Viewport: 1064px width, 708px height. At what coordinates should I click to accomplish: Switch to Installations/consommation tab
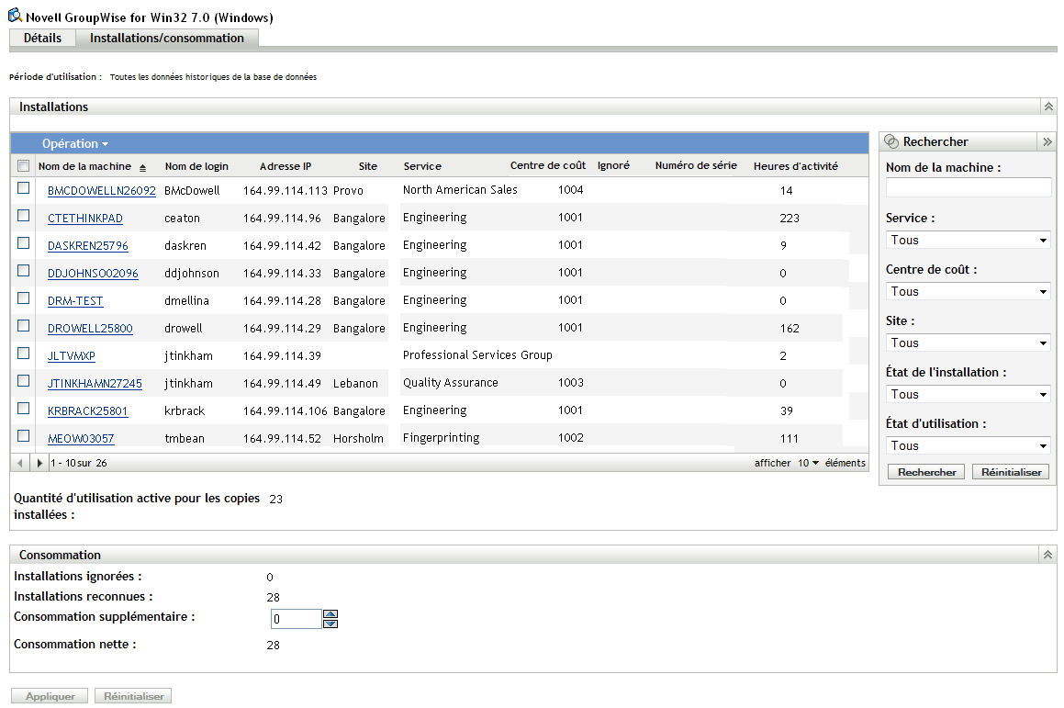point(167,38)
